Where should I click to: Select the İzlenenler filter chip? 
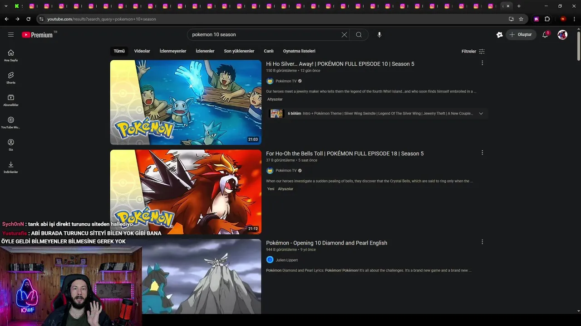click(205, 51)
